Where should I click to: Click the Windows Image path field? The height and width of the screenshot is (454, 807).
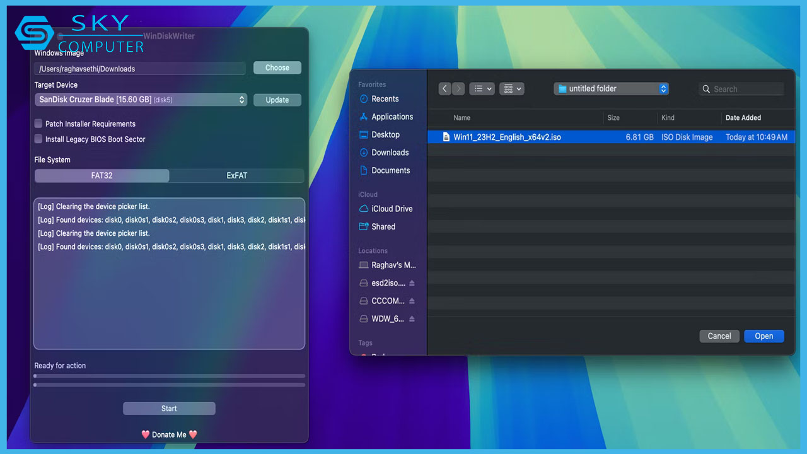coord(140,68)
